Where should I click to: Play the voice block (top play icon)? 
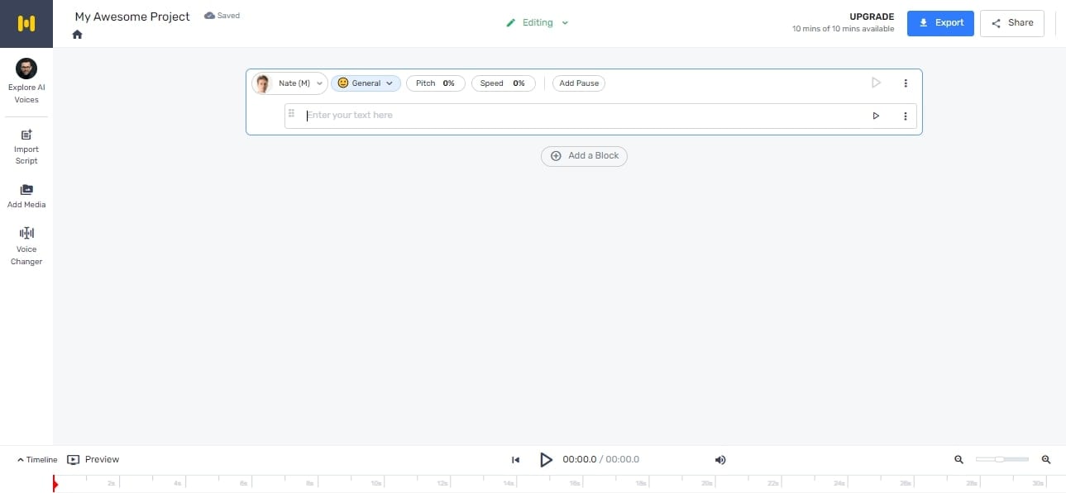[877, 83]
